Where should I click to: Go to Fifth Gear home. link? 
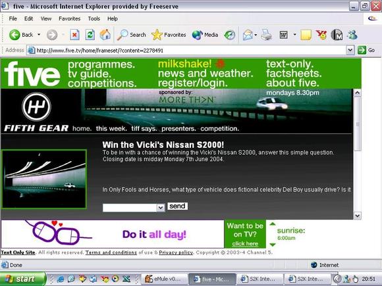point(82,128)
